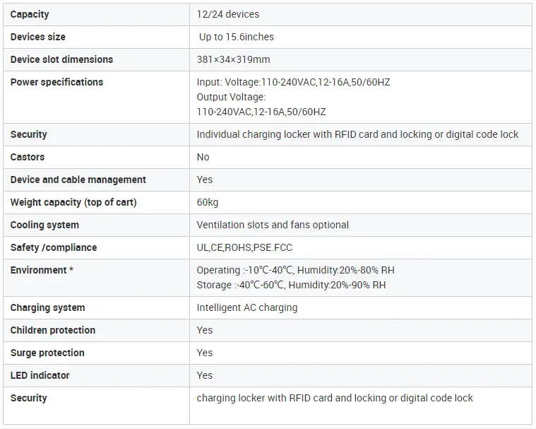Select the 60kg weight value
The image size is (536, 429).
pyautogui.click(x=208, y=202)
